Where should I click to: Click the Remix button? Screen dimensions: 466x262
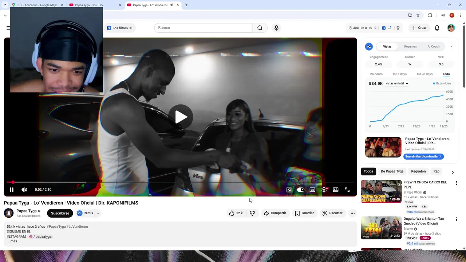(x=85, y=213)
